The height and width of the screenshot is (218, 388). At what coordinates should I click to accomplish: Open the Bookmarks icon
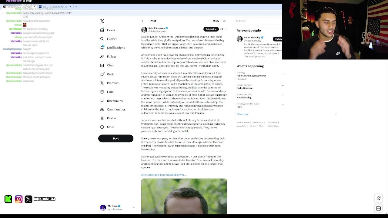click(x=102, y=101)
